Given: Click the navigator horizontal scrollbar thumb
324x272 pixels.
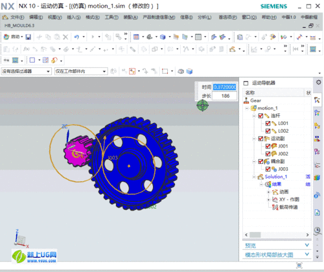Looking at the screenshot, I should 255,234.
